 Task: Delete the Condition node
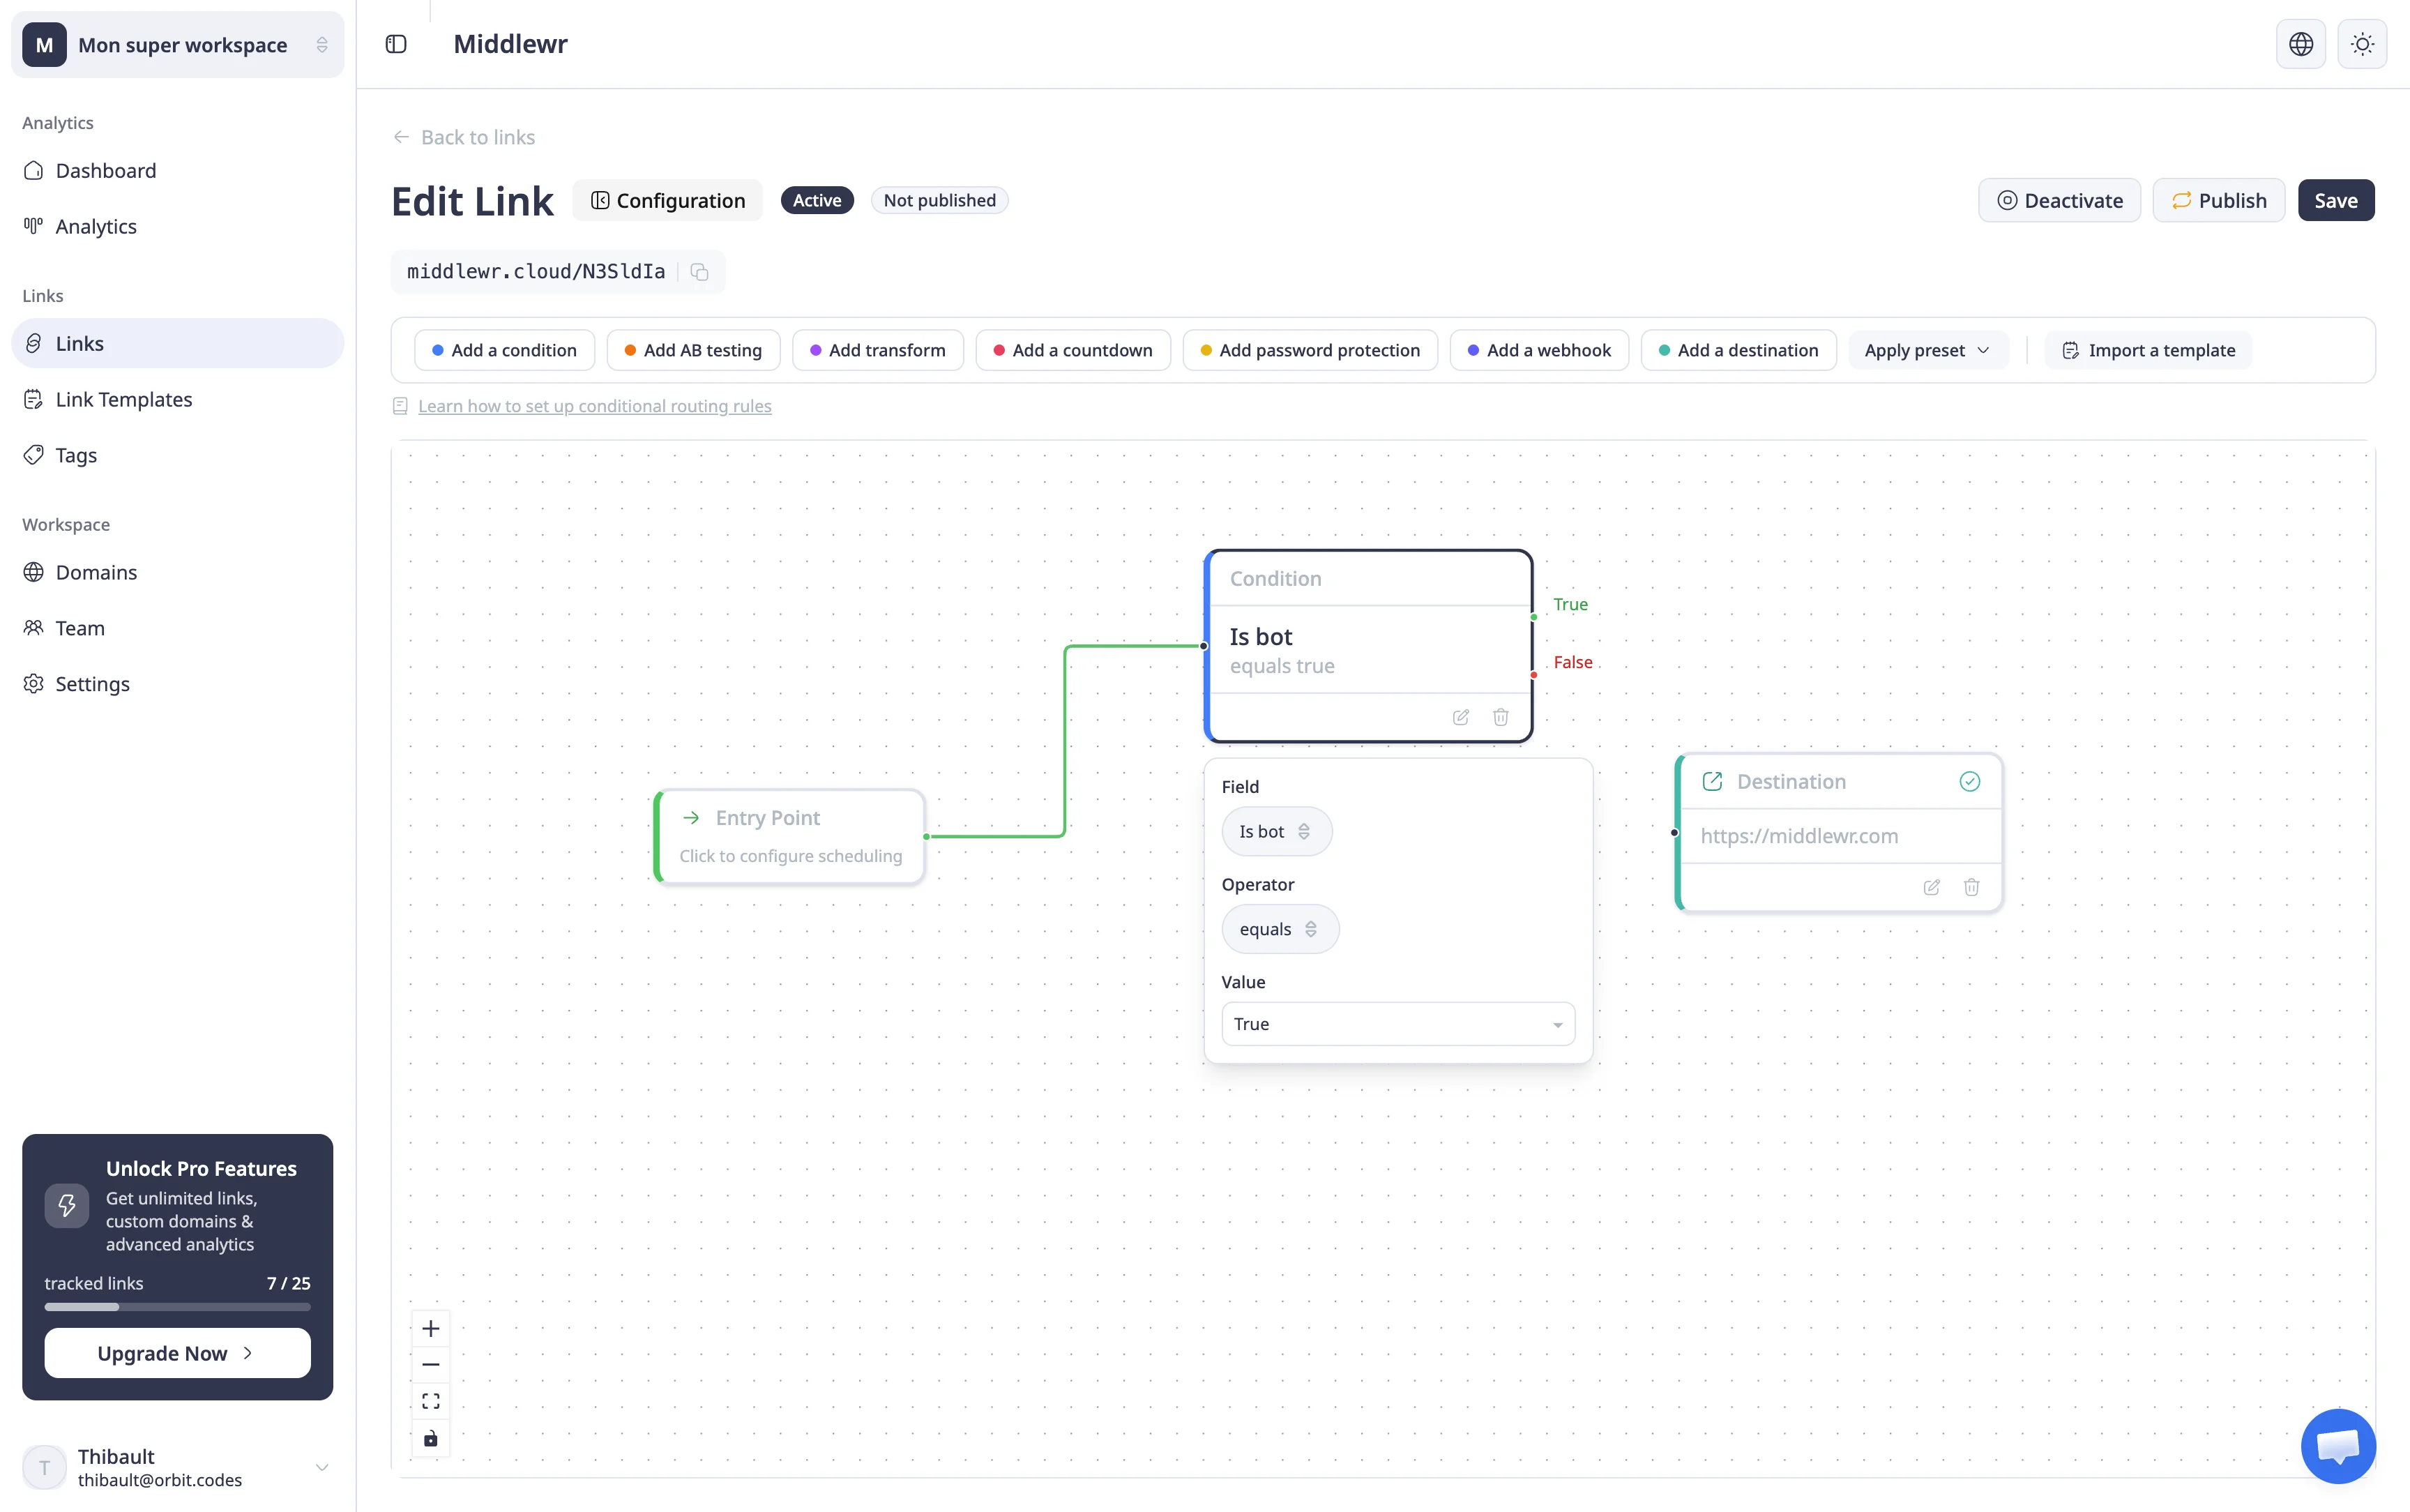click(1501, 717)
